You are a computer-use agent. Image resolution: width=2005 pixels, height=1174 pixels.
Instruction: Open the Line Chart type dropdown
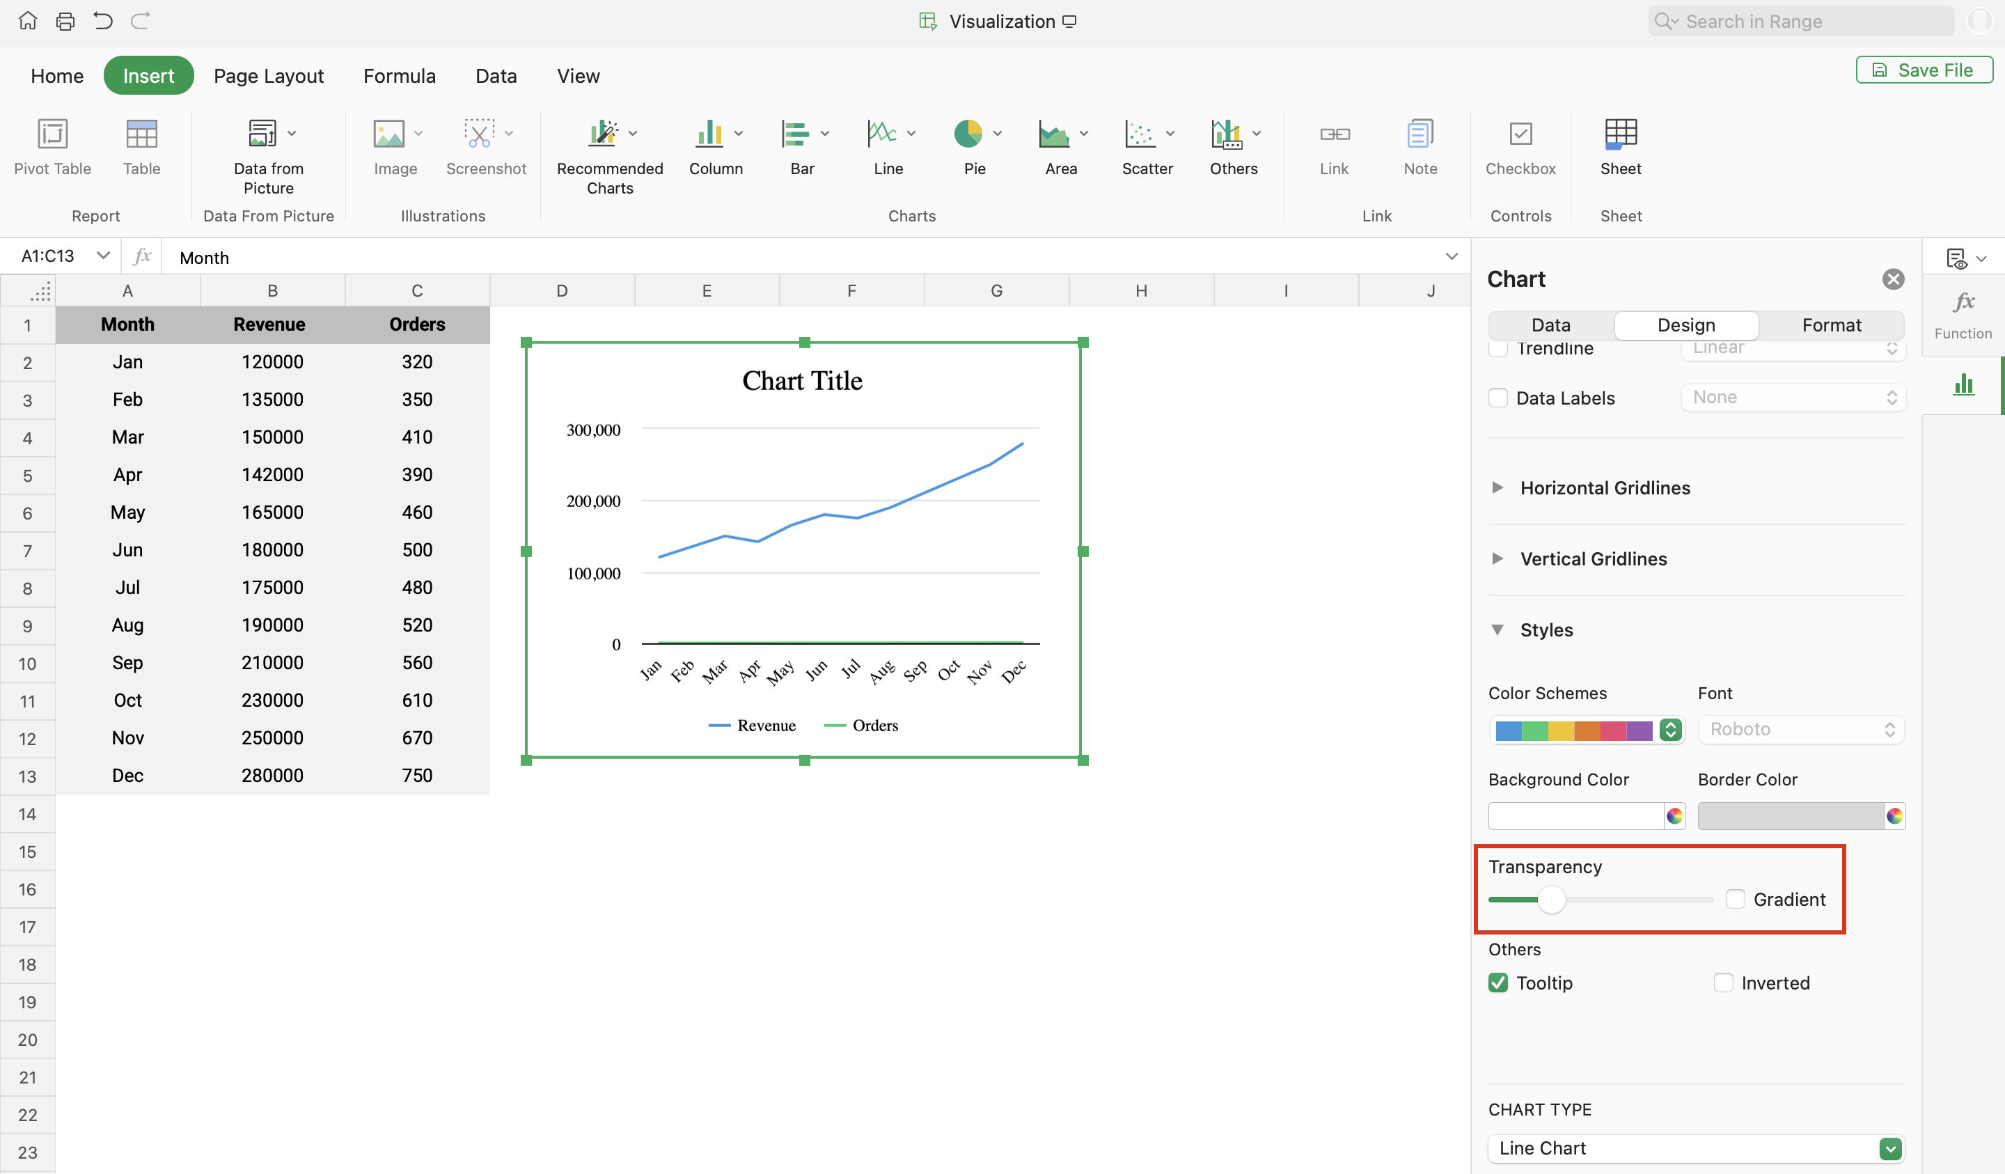pos(1890,1148)
